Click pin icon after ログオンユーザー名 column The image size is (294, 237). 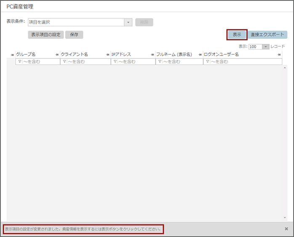(279, 55)
